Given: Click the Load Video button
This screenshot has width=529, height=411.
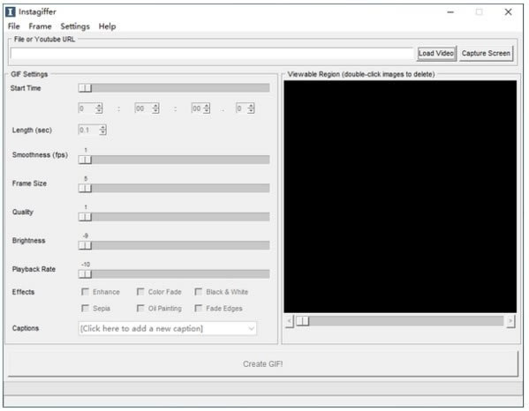Looking at the screenshot, I should pos(436,53).
